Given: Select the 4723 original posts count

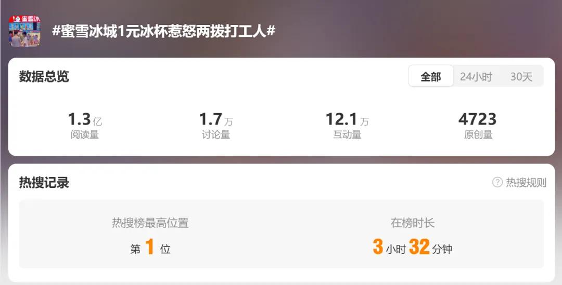Looking at the screenshot, I should tap(477, 119).
